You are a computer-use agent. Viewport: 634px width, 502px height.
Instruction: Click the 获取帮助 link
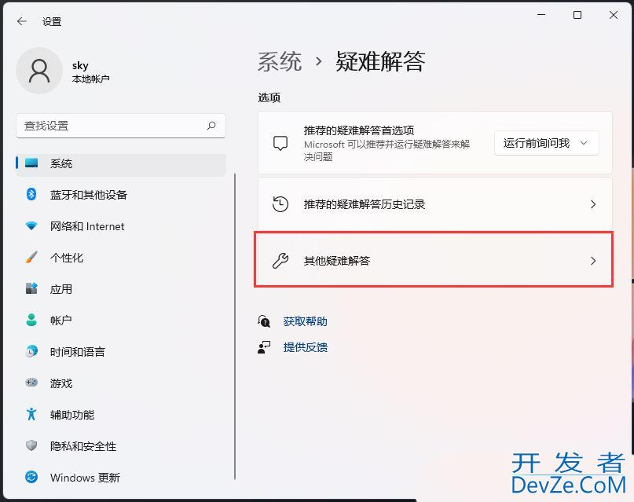click(306, 322)
